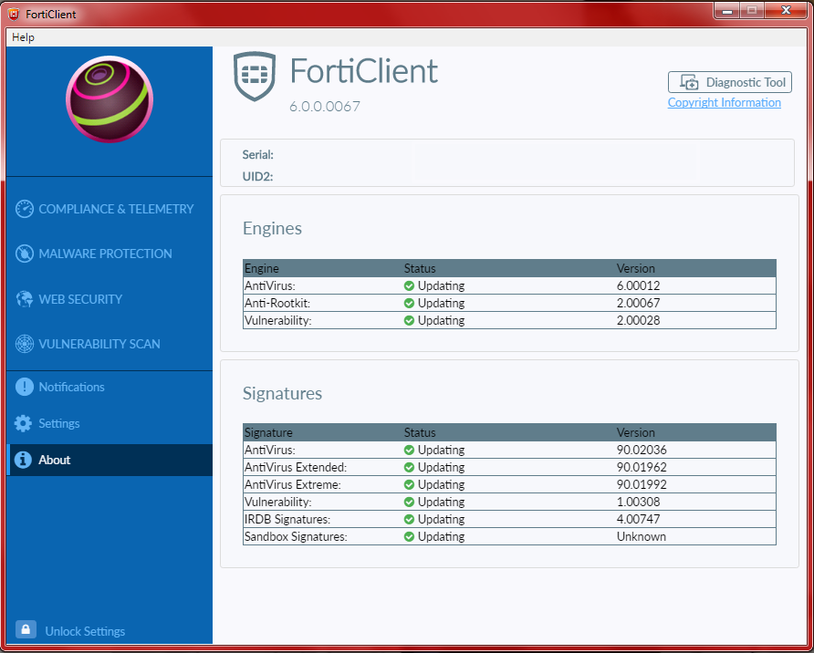Click green check for Vulnerability engine
The height and width of the screenshot is (653, 814).
pyautogui.click(x=409, y=320)
